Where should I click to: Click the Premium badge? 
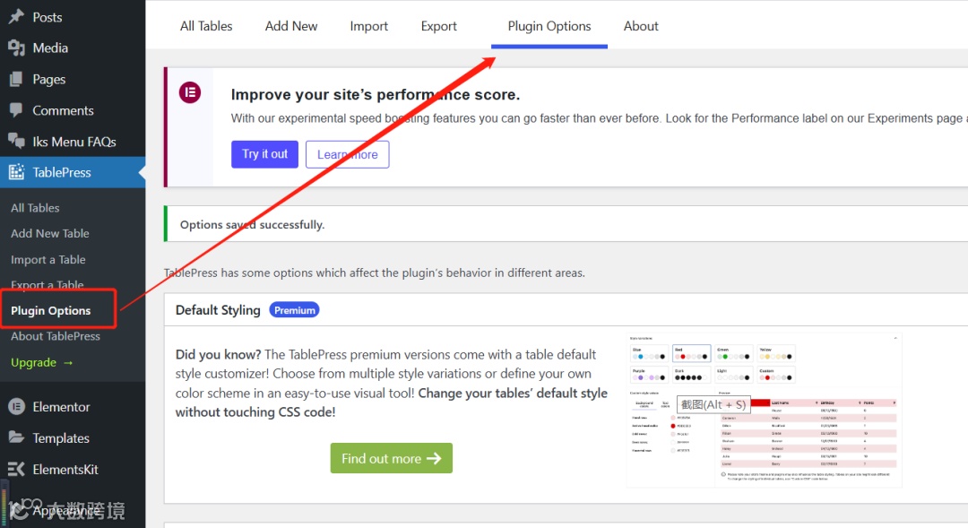pos(295,310)
